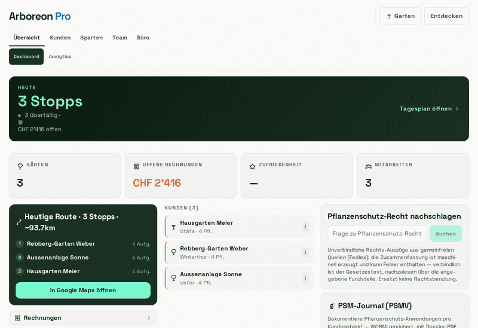
Task: Click the Rechnungen invoice icon
Action: coord(18,318)
